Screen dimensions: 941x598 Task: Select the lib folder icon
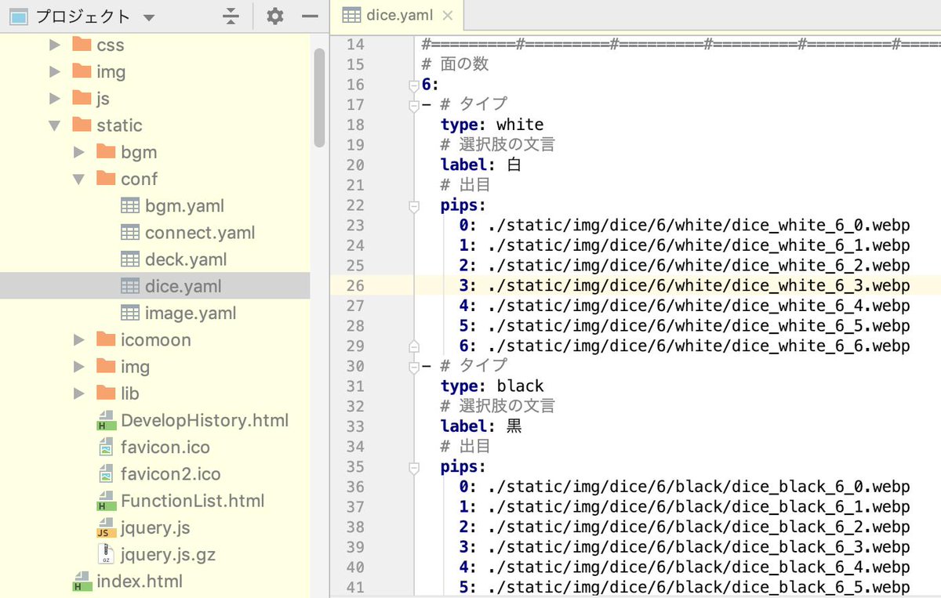[106, 393]
